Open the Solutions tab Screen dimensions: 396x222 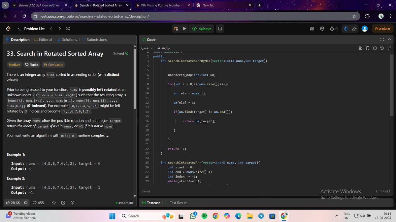(67, 39)
